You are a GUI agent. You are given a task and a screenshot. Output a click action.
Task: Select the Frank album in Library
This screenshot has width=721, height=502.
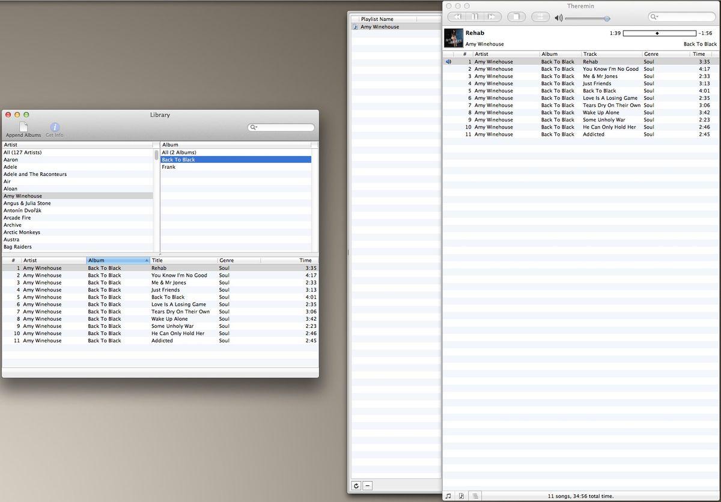(236, 167)
